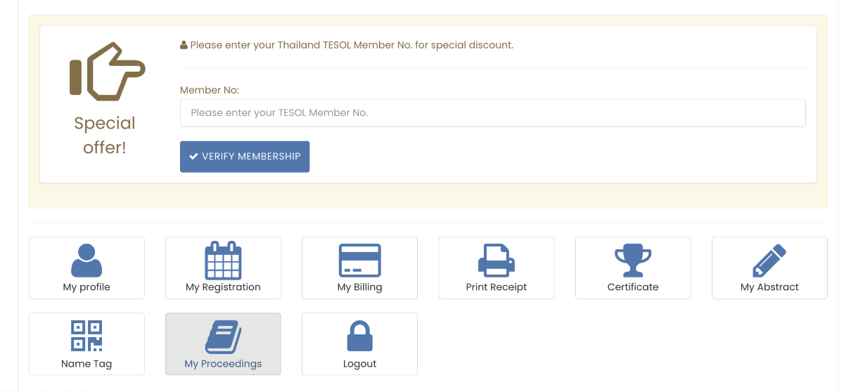Click the Logout padlock icon
Viewport: 858px width, 392px height.
pos(359,337)
